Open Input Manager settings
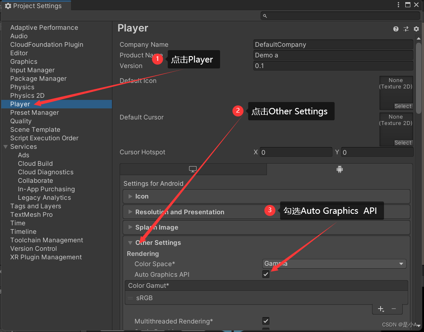Screen dimensions: 424x332 pyautogui.click(x=32, y=70)
